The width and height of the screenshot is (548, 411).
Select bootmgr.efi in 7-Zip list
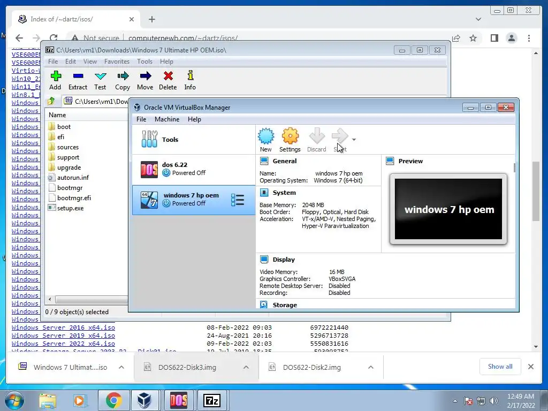click(74, 198)
